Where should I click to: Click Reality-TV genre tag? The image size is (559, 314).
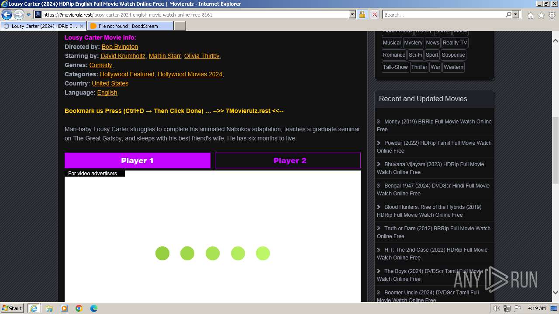[455, 43]
